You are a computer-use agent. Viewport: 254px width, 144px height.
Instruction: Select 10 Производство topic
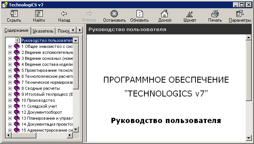[38, 100]
